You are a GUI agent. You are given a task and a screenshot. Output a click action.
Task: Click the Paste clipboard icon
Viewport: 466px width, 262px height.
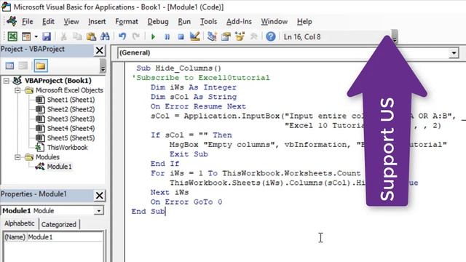[x=91, y=36]
